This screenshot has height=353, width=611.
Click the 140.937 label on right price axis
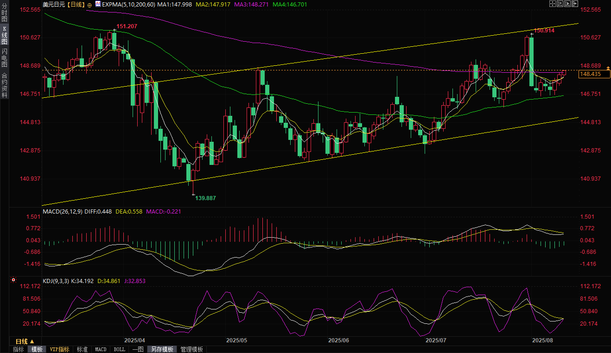pos(591,179)
